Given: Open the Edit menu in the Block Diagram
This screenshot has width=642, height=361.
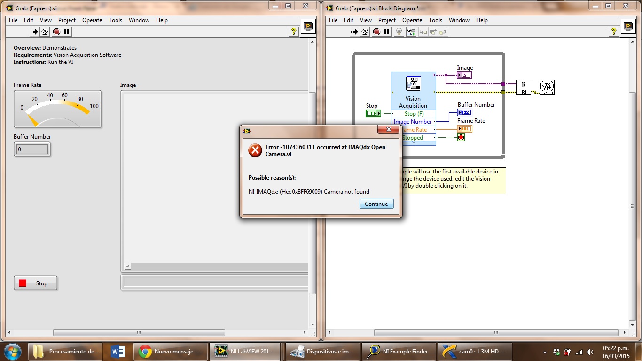Looking at the screenshot, I should click(x=349, y=20).
